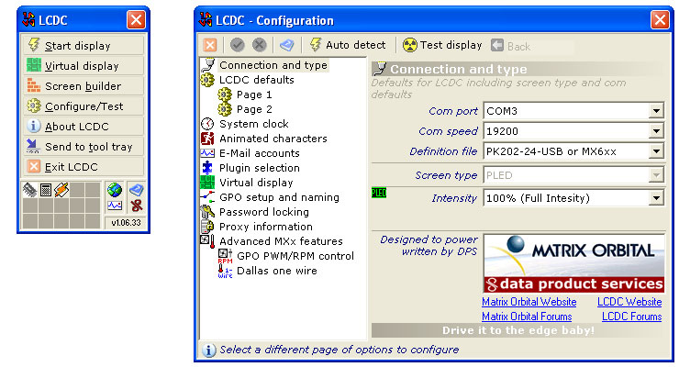
Task: Choose Configure/Test in LCDC window
Action: click(83, 106)
